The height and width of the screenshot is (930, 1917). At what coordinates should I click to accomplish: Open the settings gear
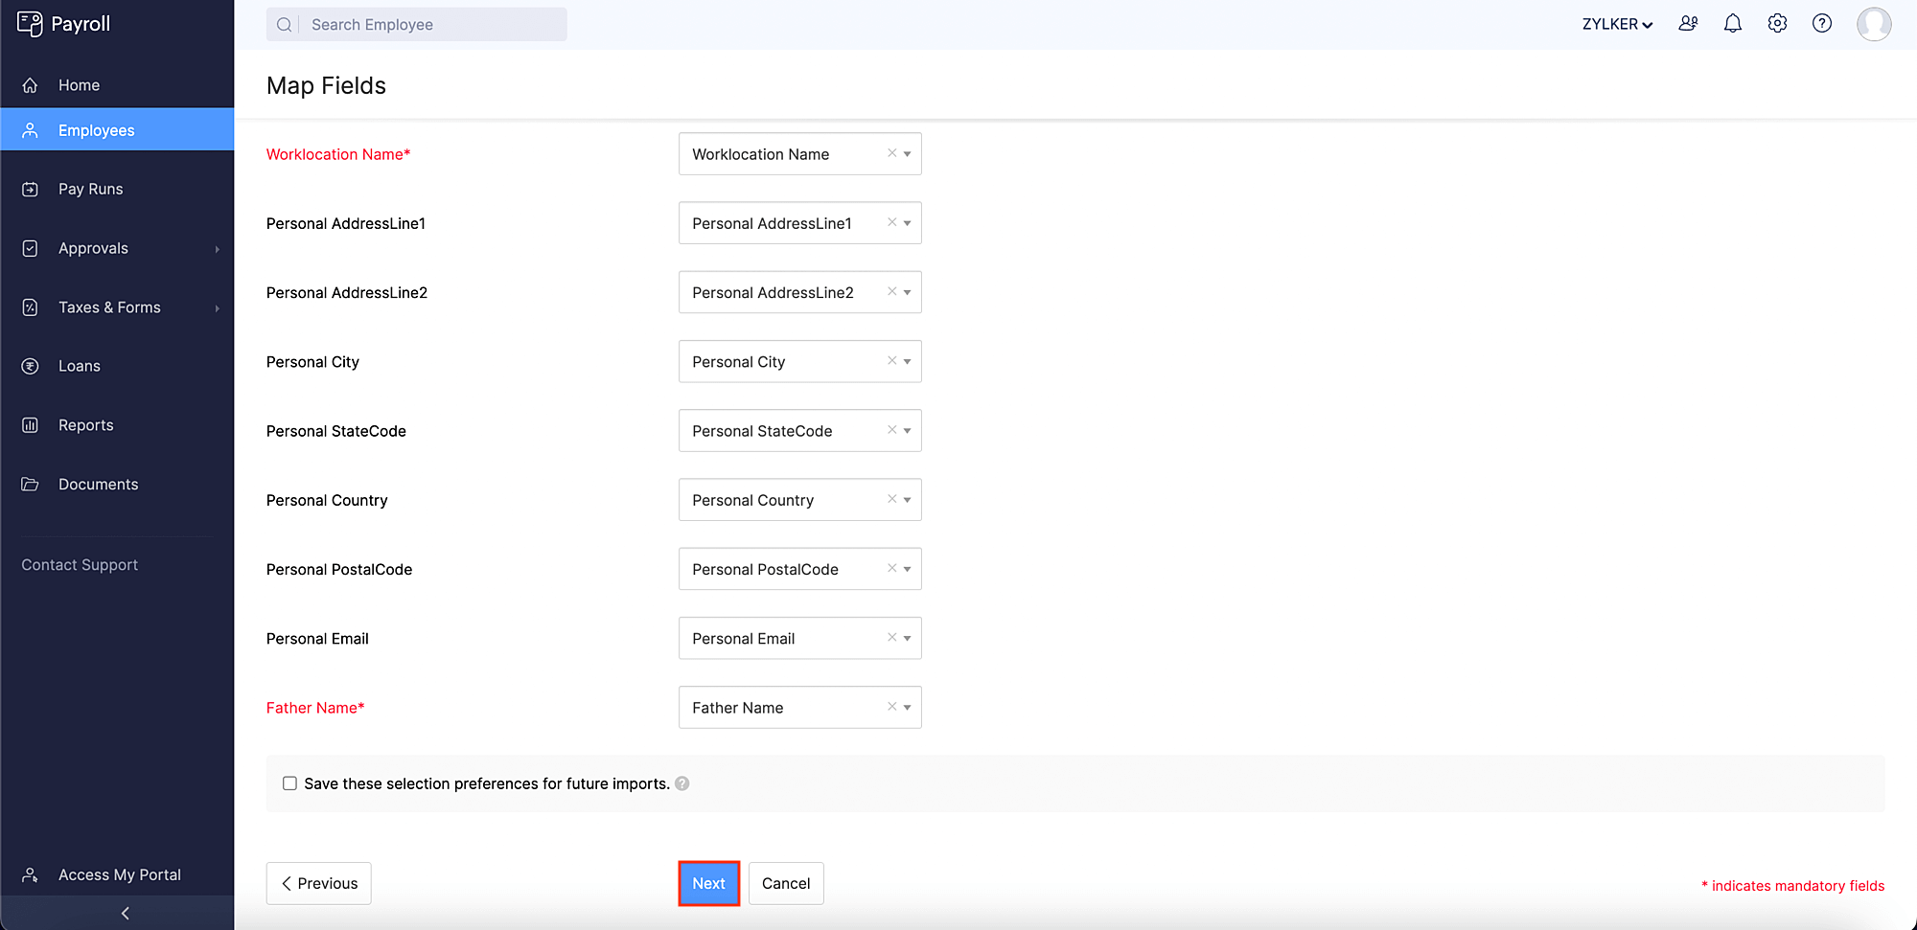pyautogui.click(x=1777, y=23)
